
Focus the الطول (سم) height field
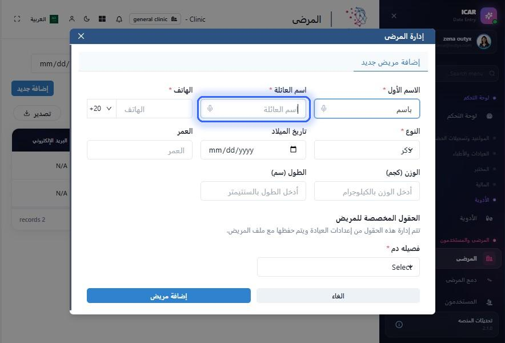point(253,191)
